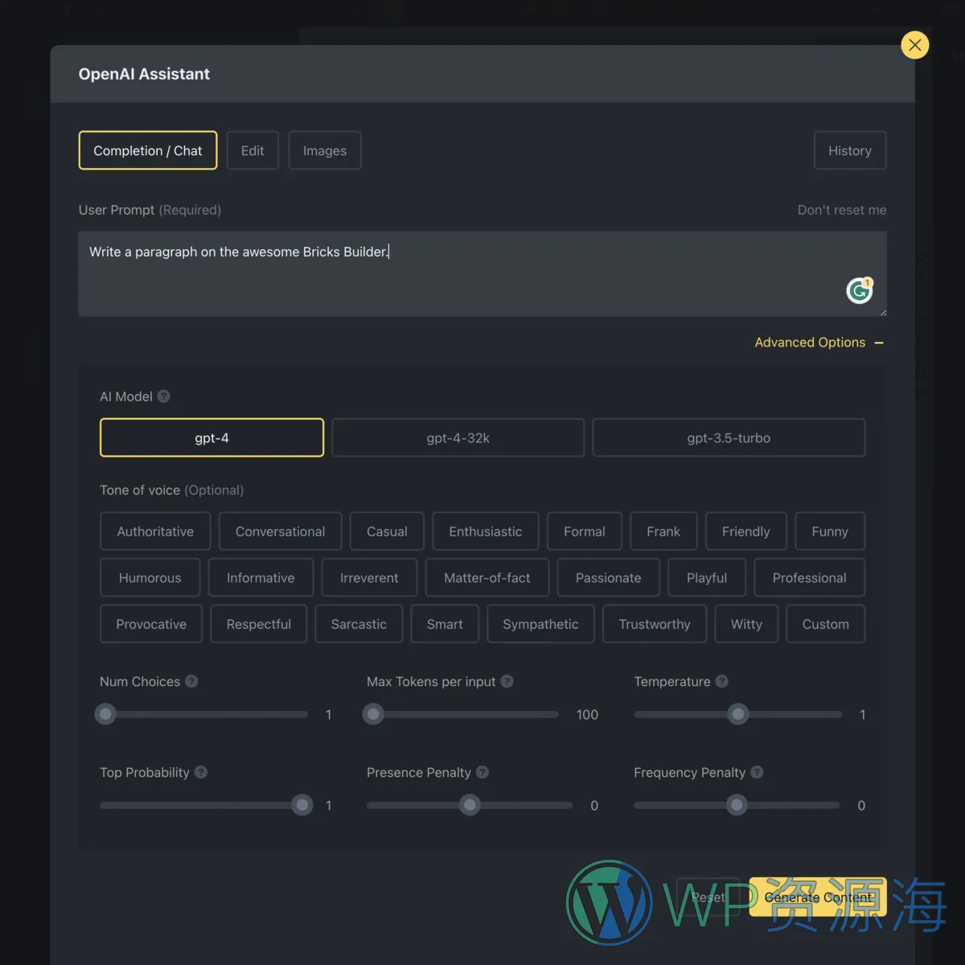Choose the Humorous tone
Screen dimensions: 965x965
pos(150,577)
